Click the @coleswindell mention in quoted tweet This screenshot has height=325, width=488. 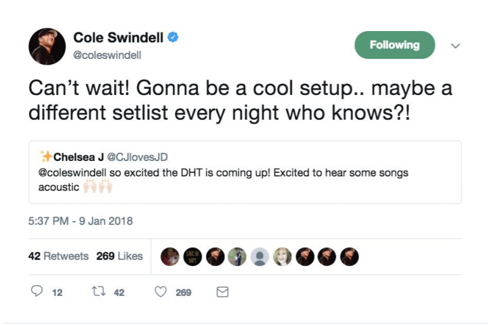tap(72, 172)
